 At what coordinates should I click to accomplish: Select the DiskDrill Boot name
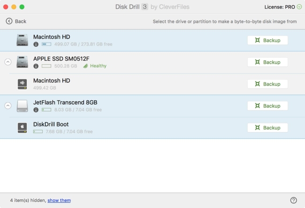coord(51,124)
